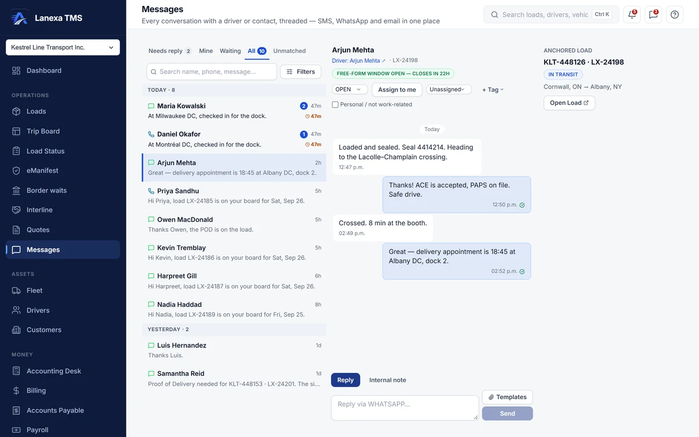The image size is (699, 437).
Task: Click the eManifest shield icon
Action: (x=16, y=171)
